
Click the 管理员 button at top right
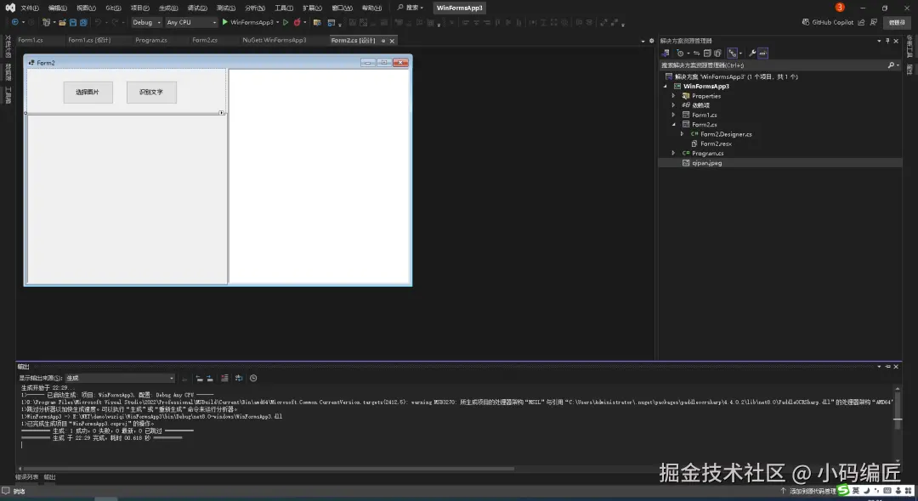click(x=897, y=22)
